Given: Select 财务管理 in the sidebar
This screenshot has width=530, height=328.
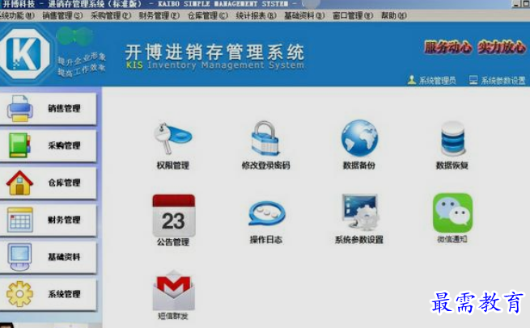Looking at the screenshot, I should 48,220.
